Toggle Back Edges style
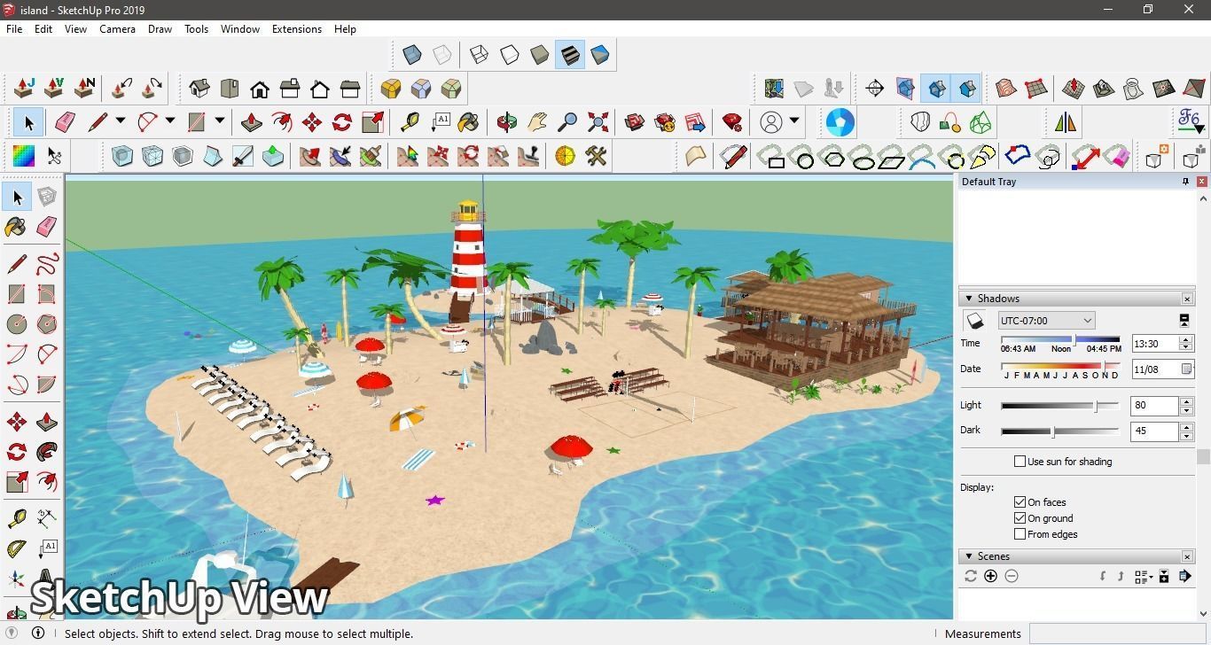The height and width of the screenshot is (645, 1211). 442,55
